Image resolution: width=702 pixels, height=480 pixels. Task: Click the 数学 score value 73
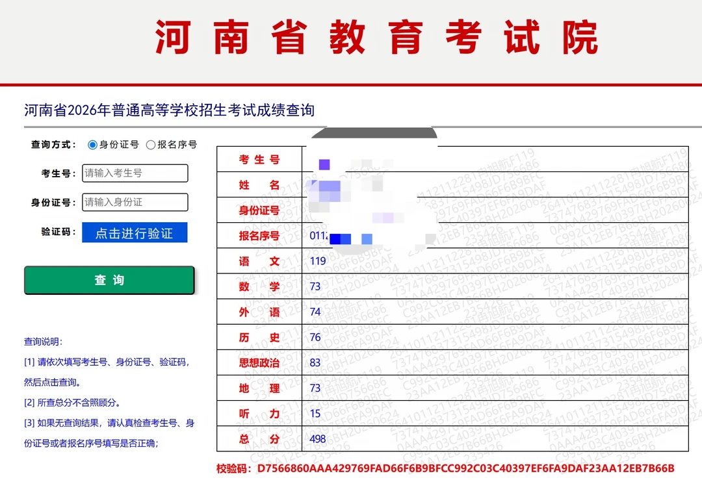(x=315, y=286)
